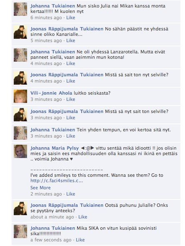Click Joonas RäppiJumala Tukiainen's name on the Julialle comment
The height and width of the screenshot is (246, 185).
coord(67,205)
